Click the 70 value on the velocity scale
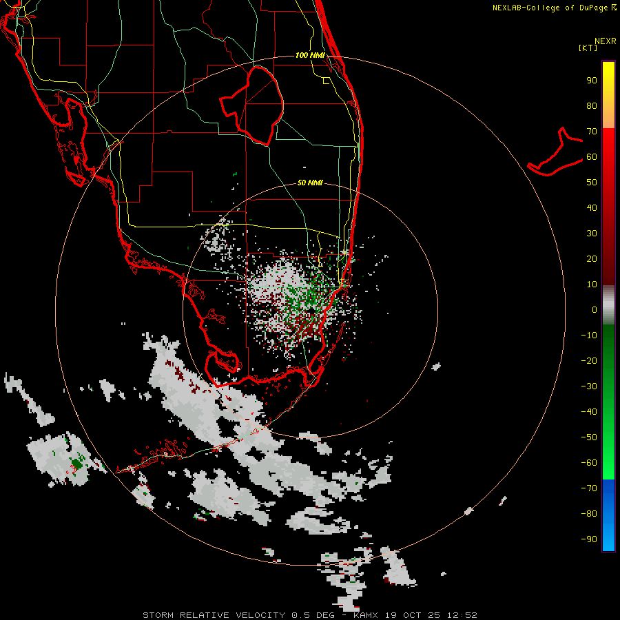 pyautogui.click(x=592, y=132)
